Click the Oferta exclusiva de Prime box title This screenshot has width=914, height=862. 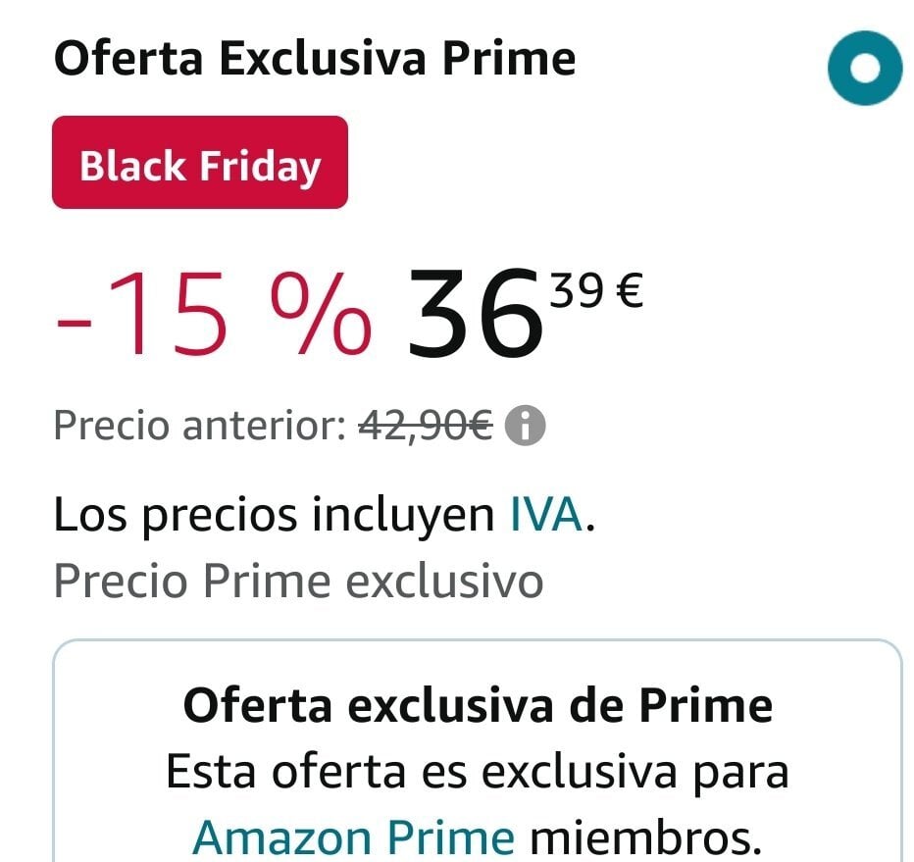pos(478,705)
